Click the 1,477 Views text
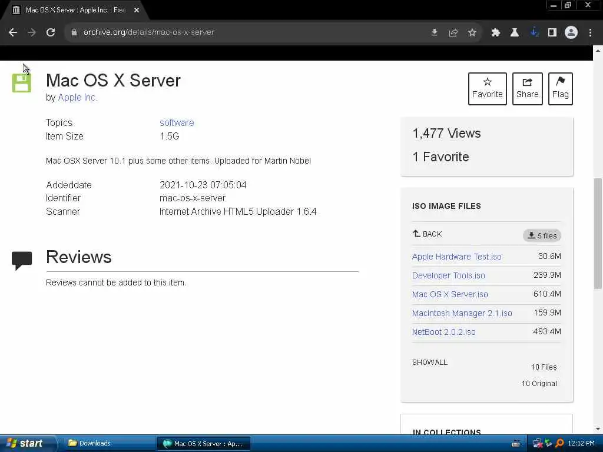 [446, 134]
